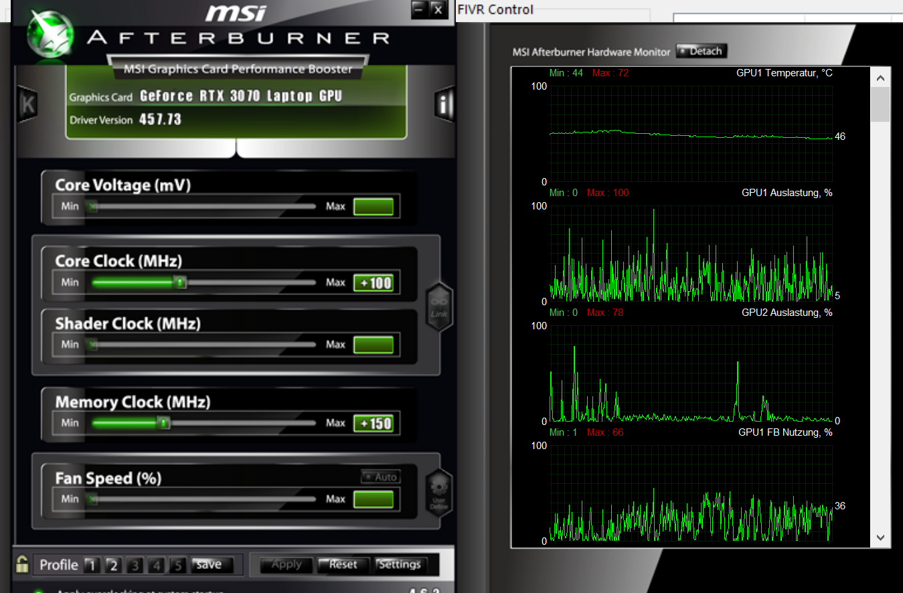903x593 pixels.
Task: Select profile slot 2
Action: [x=113, y=566]
